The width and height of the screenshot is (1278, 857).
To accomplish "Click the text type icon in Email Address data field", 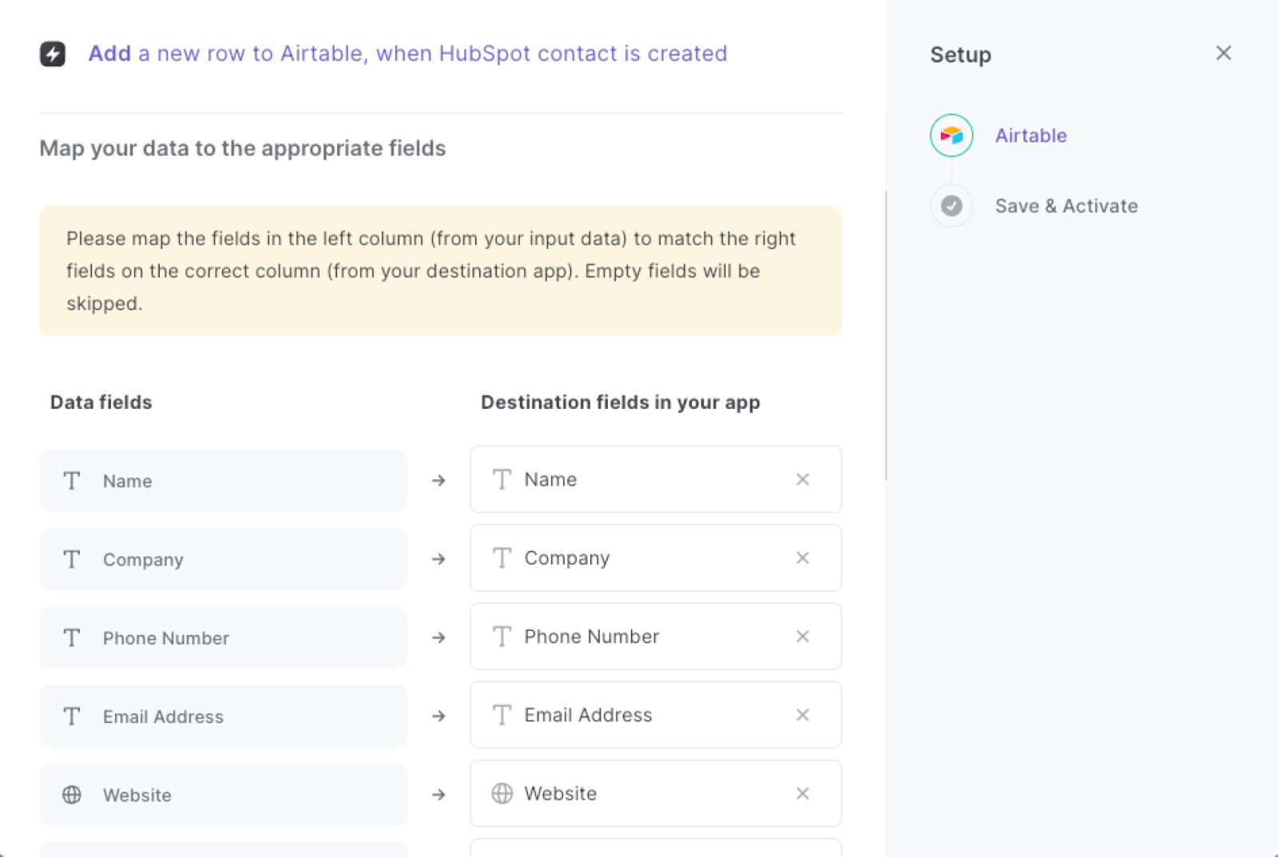I will (x=72, y=716).
